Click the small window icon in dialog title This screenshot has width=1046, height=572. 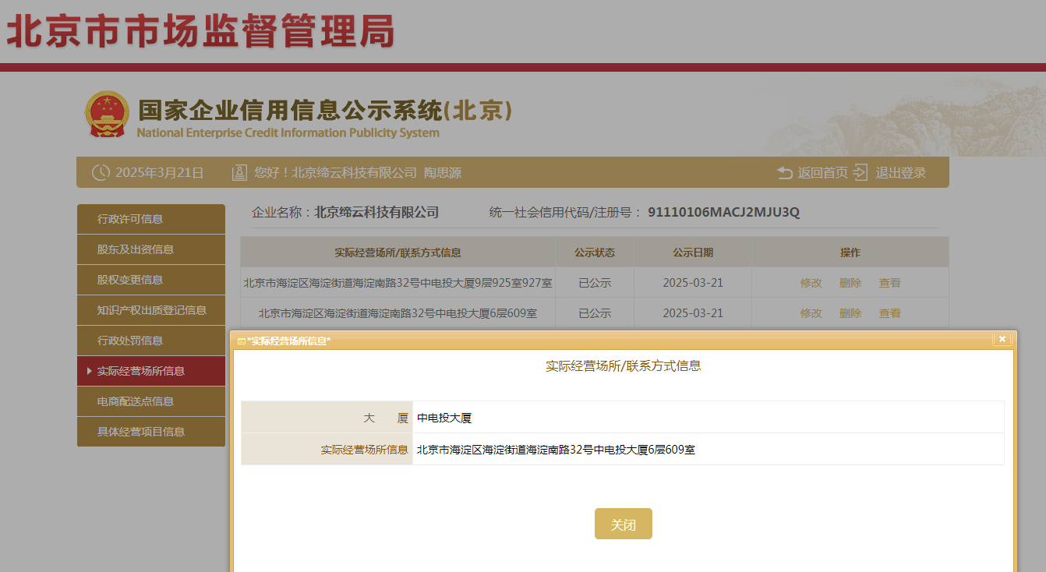242,341
